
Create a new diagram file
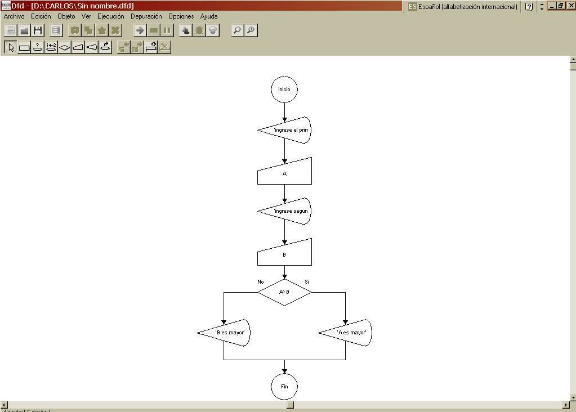10,30
